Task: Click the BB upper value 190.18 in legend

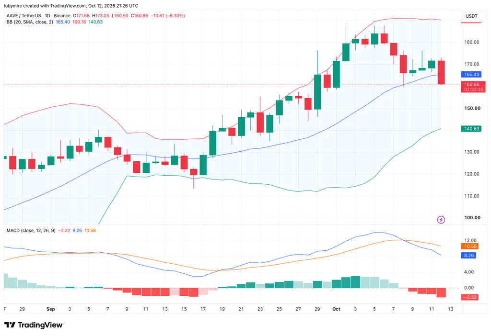Action: pos(79,22)
